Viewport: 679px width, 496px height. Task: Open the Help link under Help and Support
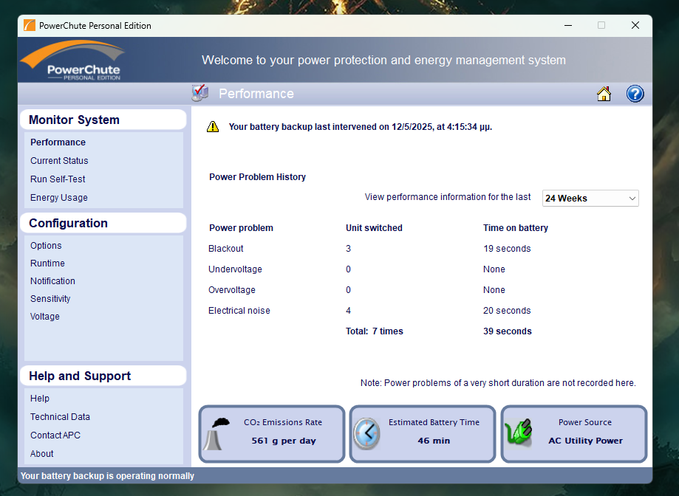pyautogui.click(x=40, y=399)
